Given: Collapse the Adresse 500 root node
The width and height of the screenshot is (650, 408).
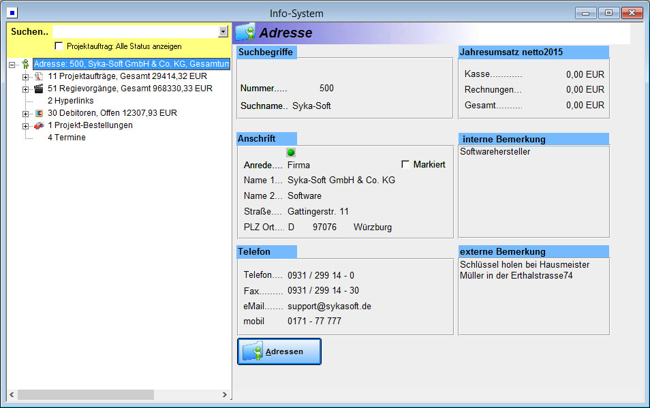Looking at the screenshot, I should 12,65.
